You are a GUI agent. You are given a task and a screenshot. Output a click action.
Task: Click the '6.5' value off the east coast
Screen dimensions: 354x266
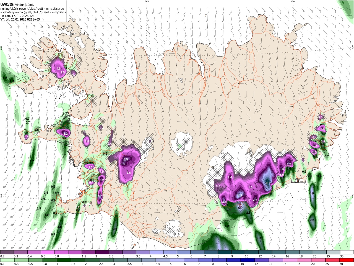(312, 193)
